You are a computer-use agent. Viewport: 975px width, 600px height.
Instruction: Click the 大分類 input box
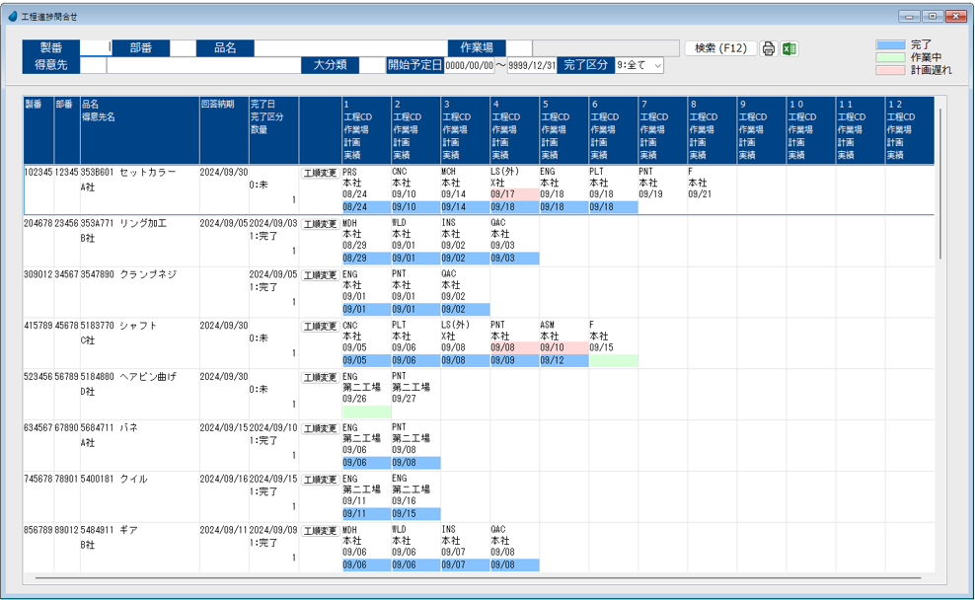371,66
